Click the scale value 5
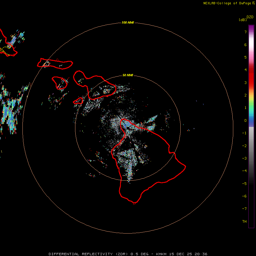This screenshot has width=256, height=256. click(x=245, y=57)
